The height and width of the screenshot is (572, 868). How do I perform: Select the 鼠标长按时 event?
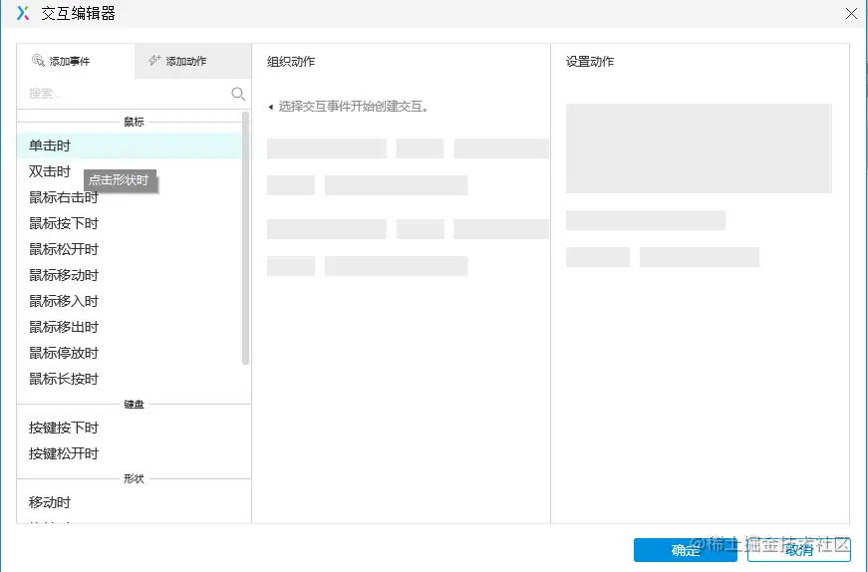[x=129, y=379]
